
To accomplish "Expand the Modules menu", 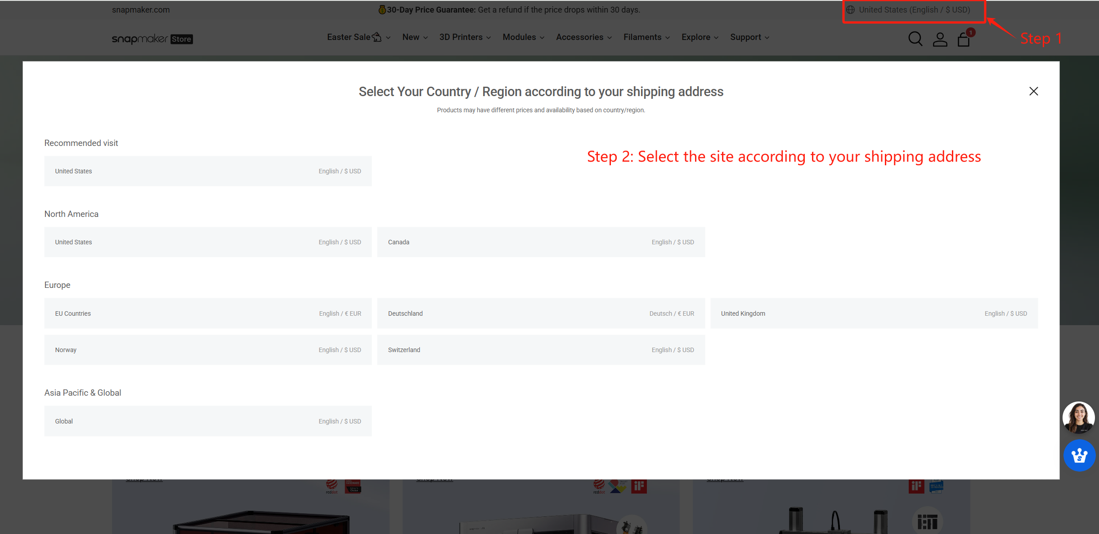I will pos(523,37).
